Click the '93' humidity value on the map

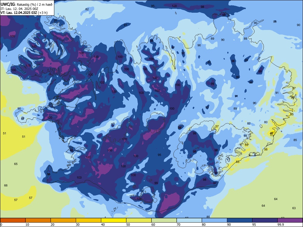coord(207,107)
